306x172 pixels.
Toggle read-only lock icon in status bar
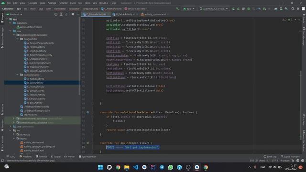pyautogui.click(x=293, y=161)
